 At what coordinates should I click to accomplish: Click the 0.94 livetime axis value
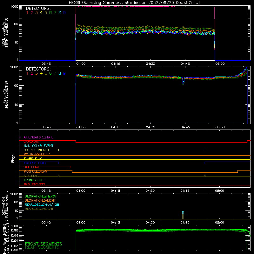(14, 241)
